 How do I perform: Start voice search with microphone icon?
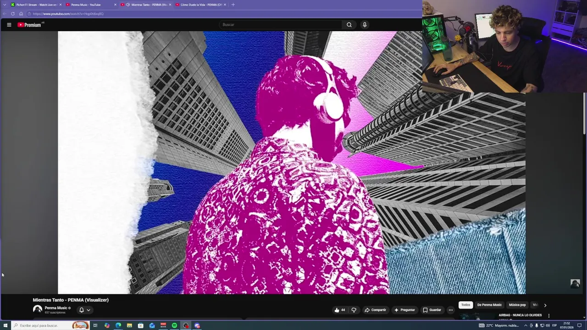[365, 25]
